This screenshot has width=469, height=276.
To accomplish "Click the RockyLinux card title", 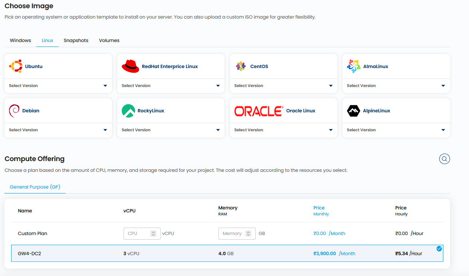I will (x=151, y=111).
